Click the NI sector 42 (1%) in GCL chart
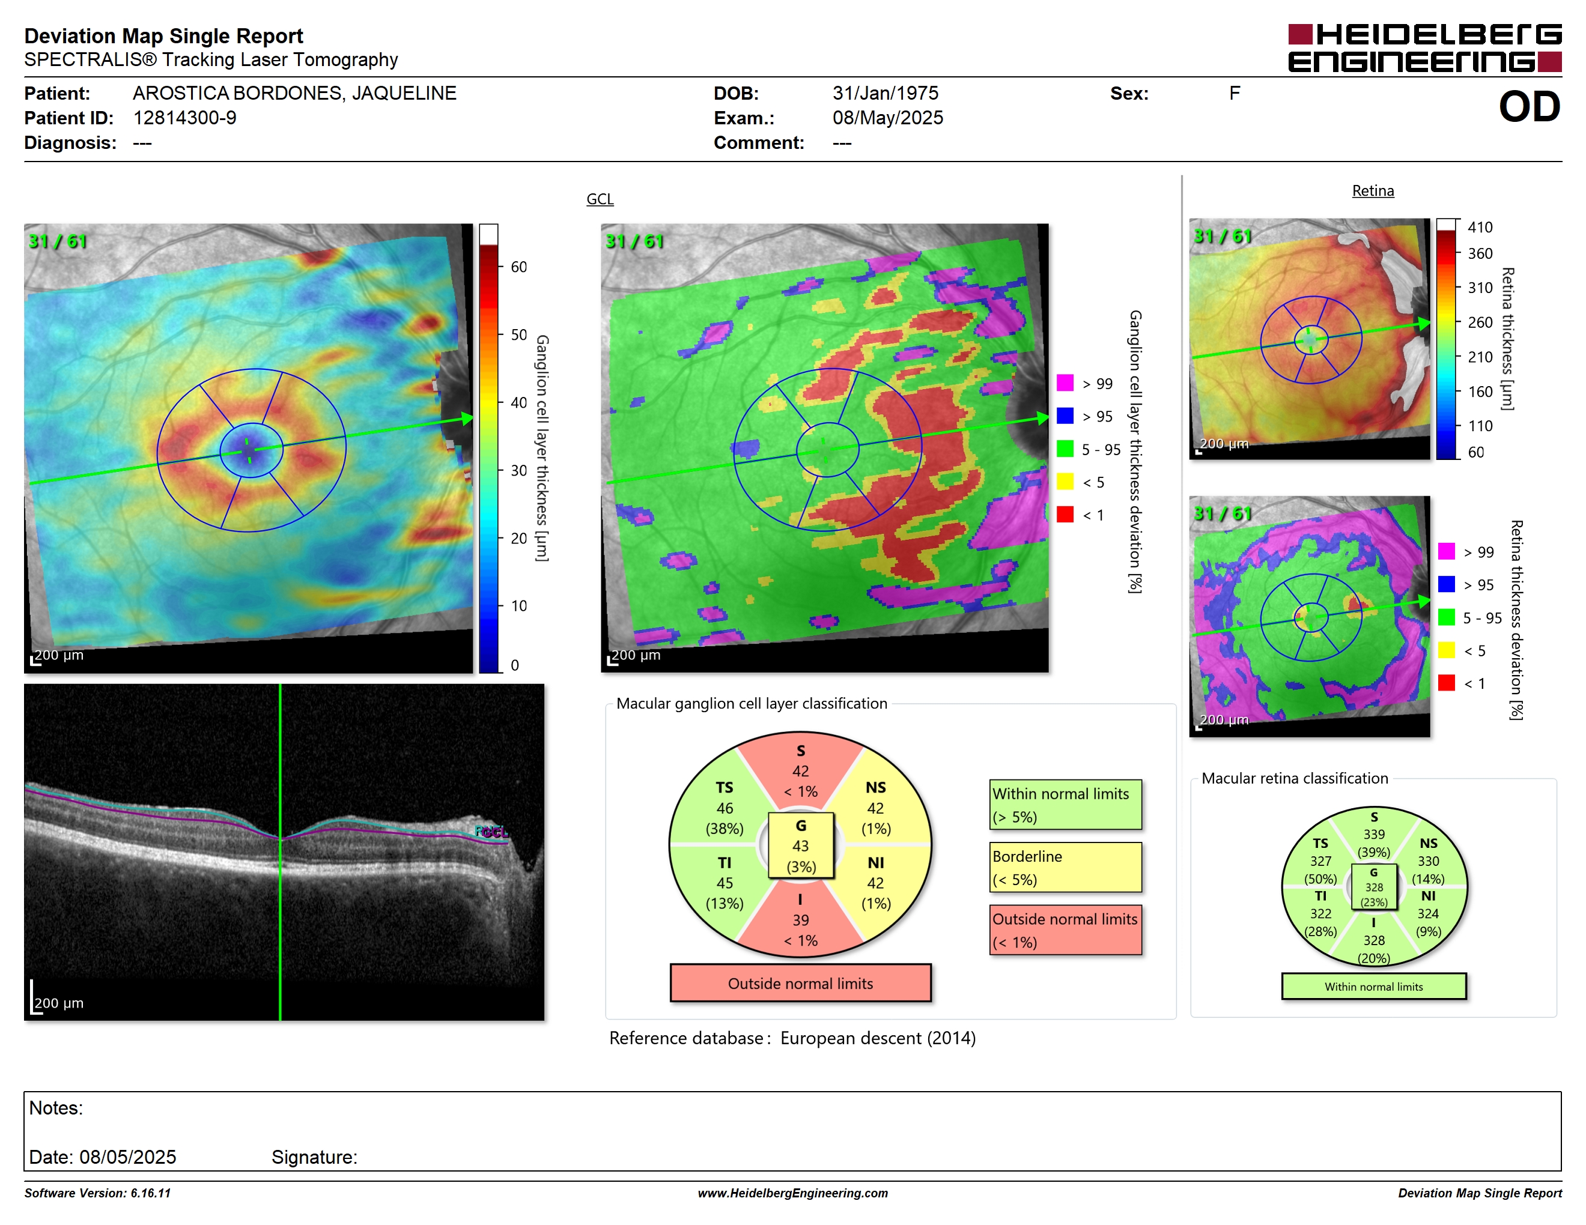The height and width of the screenshot is (1225, 1586). click(876, 883)
